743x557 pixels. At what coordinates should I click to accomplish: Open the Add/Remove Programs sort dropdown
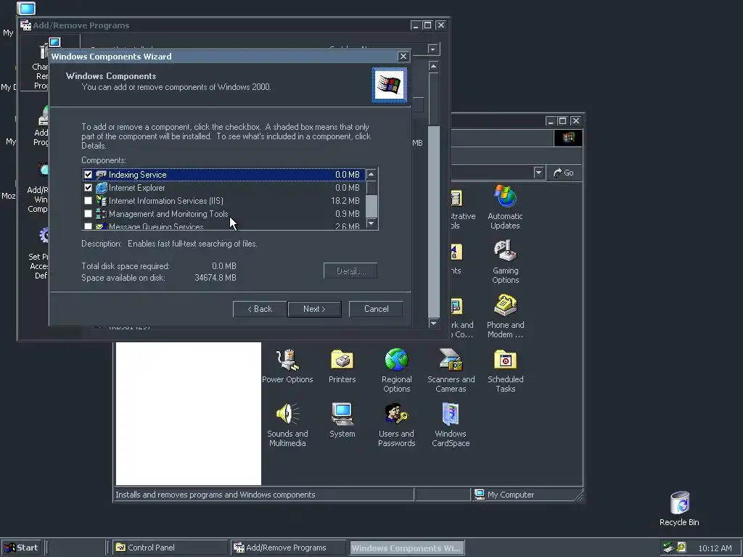[x=432, y=49]
